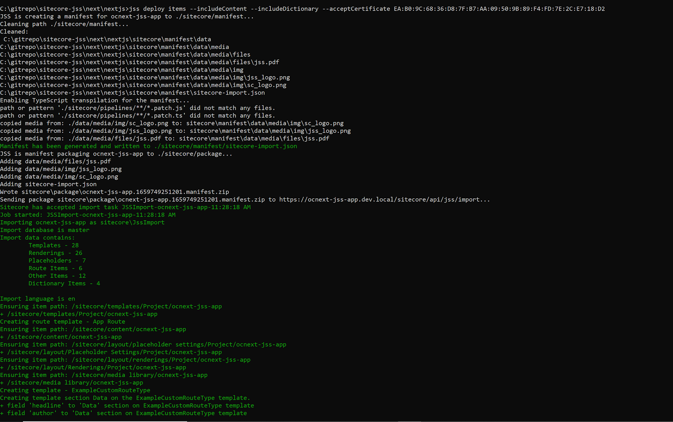Screen dimensions: 673x422
Task: Click 'Importing ocnext-jss-app as sitecore\JssImport' line
Action: 82,222
